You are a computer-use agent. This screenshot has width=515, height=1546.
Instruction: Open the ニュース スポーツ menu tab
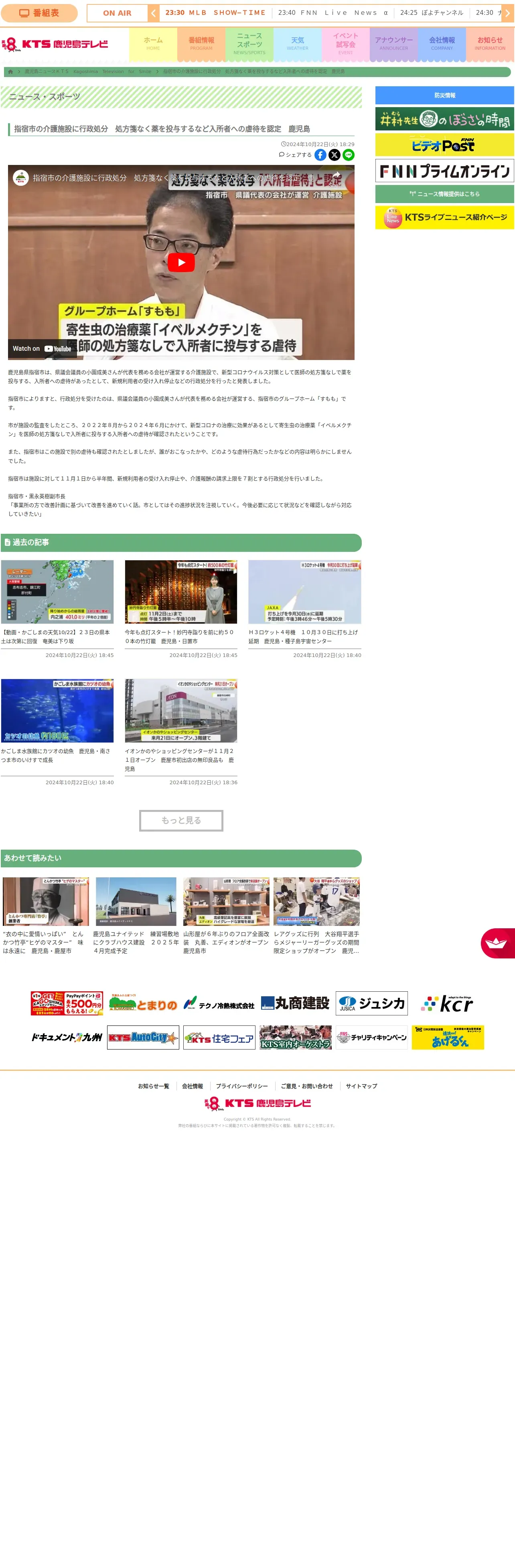tap(249, 44)
